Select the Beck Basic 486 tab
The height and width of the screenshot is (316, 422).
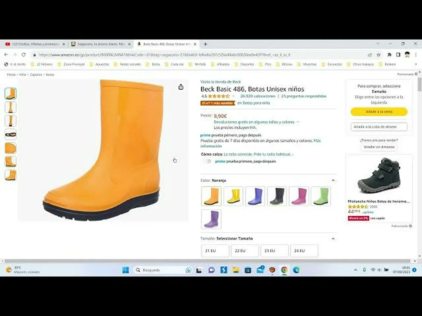167,44
